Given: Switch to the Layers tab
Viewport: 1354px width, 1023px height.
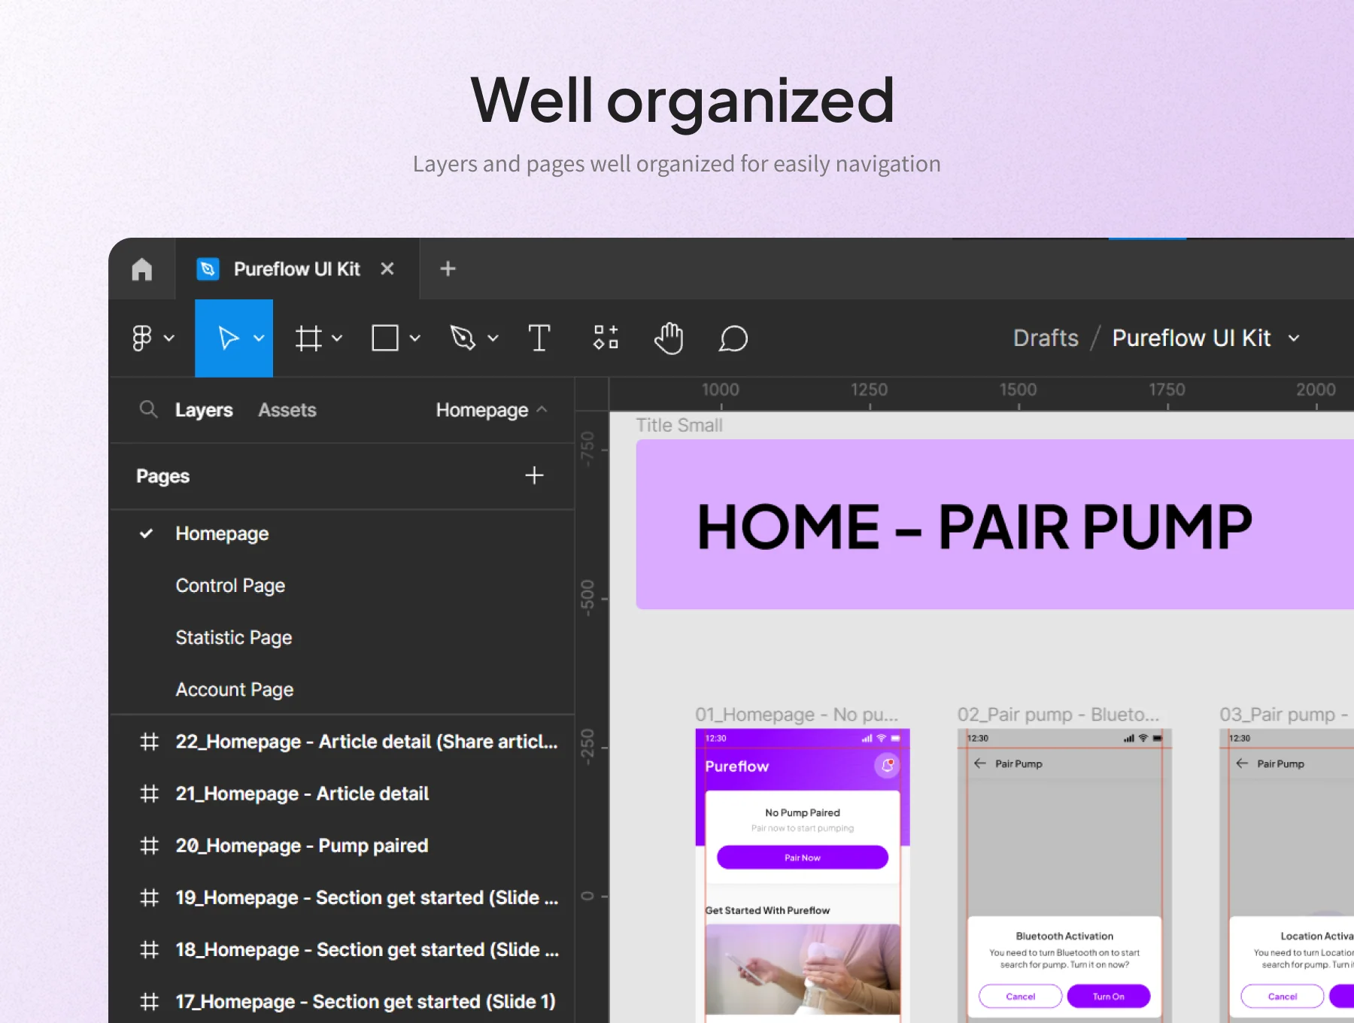Looking at the screenshot, I should coord(204,410).
